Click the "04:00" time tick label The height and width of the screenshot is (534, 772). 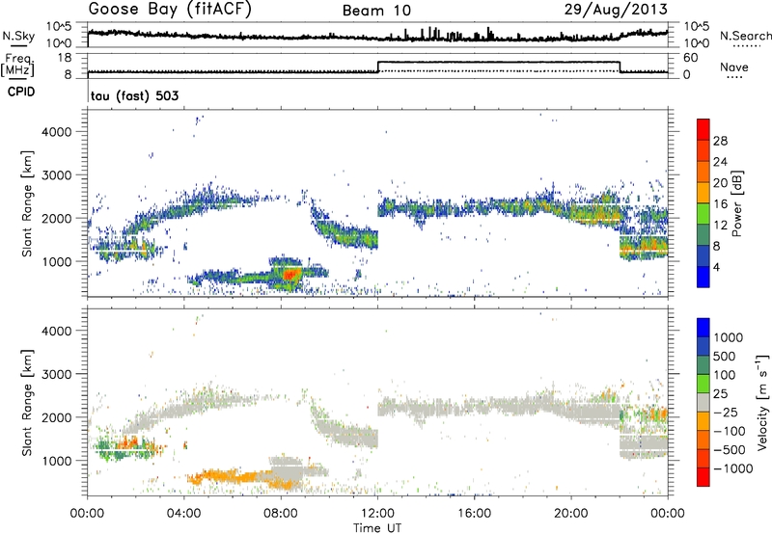coord(184,514)
